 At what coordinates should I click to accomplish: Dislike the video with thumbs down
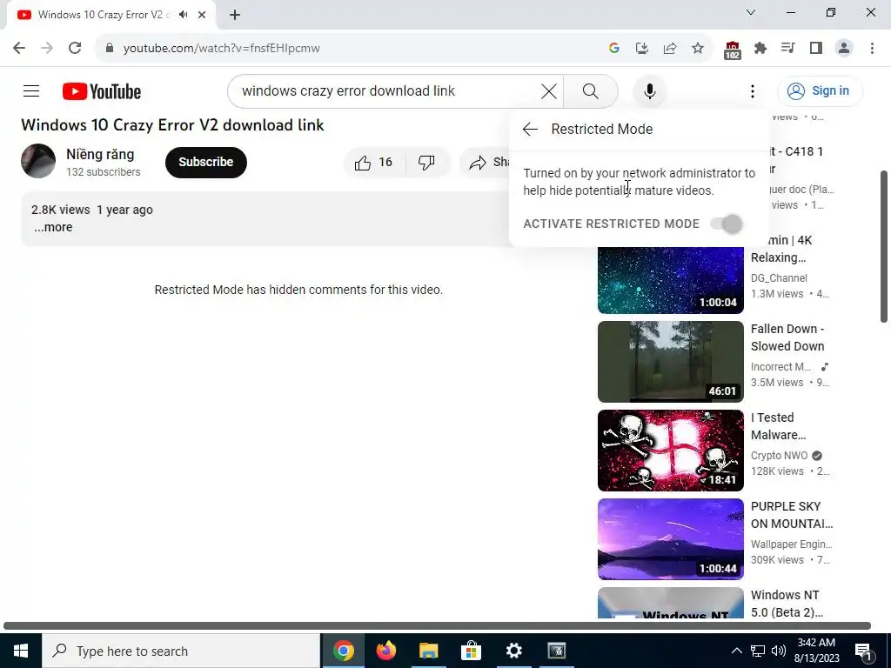[x=426, y=163]
